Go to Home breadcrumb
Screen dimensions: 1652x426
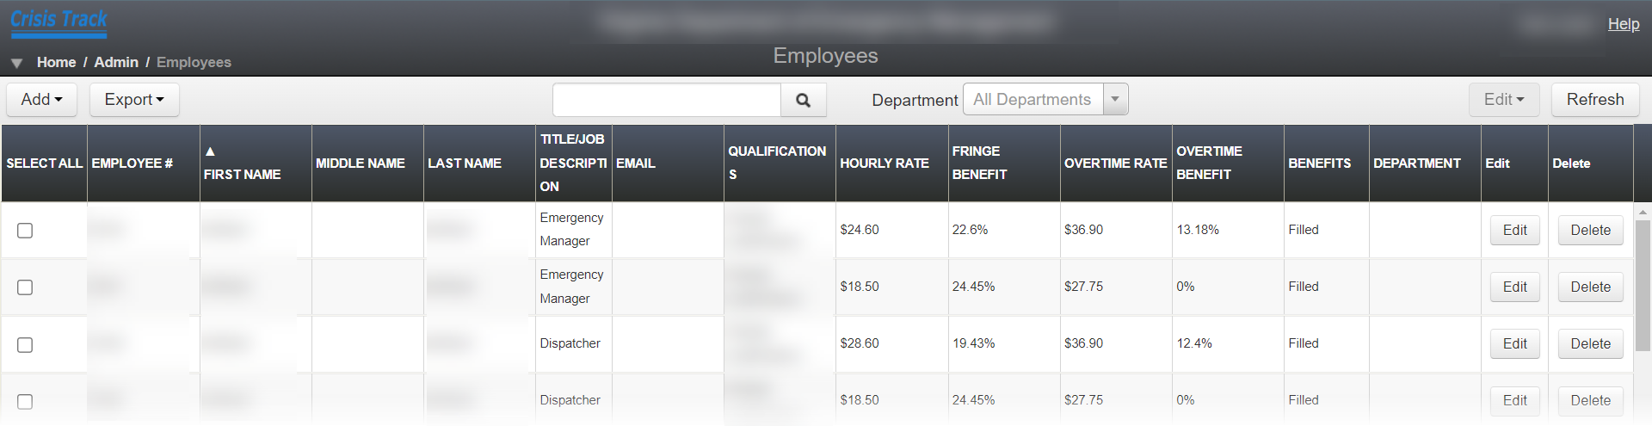56,62
